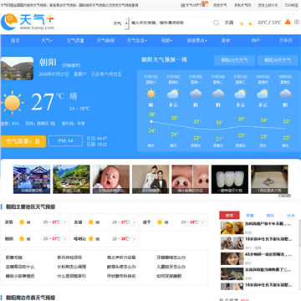Open the porcelain teeth thumbnail
The width and height of the screenshot is (301, 301).
pyautogui.click(x=230, y=179)
